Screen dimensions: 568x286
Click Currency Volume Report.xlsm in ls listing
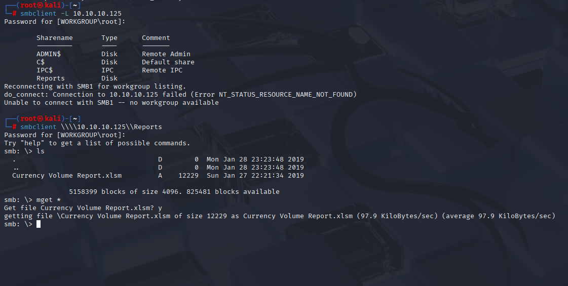[67, 176]
